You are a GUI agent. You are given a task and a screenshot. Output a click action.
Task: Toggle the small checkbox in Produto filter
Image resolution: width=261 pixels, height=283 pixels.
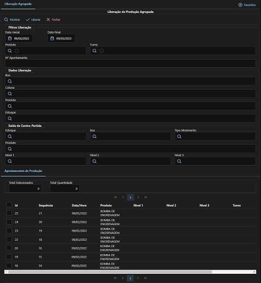[17, 51]
